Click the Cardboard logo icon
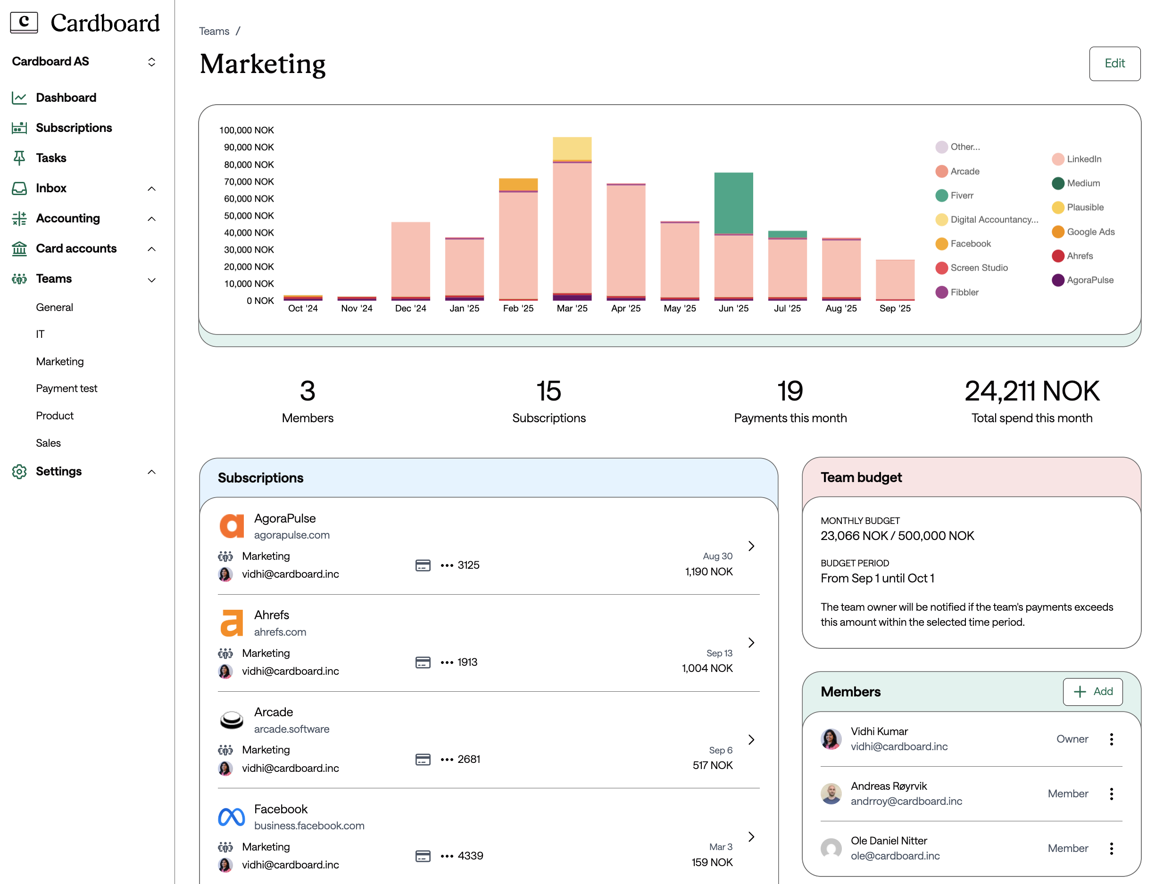The image size is (1164, 884). coord(24,23)
